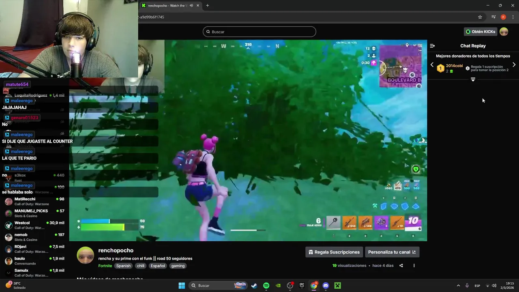The width and height of the screenshot is (519, 292).
Task: Open the Chrome profile avatar
Action: (x=503, y=17)
